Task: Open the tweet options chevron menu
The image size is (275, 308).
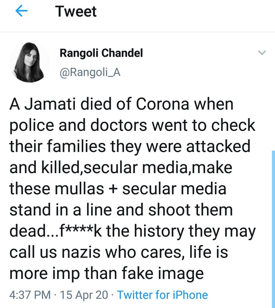Action: pyautogui.click(x=262, y=53)
